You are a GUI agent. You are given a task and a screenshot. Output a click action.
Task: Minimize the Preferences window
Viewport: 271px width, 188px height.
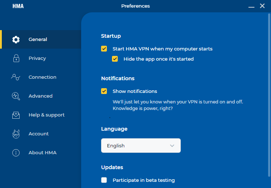click(x=251, y=7)
